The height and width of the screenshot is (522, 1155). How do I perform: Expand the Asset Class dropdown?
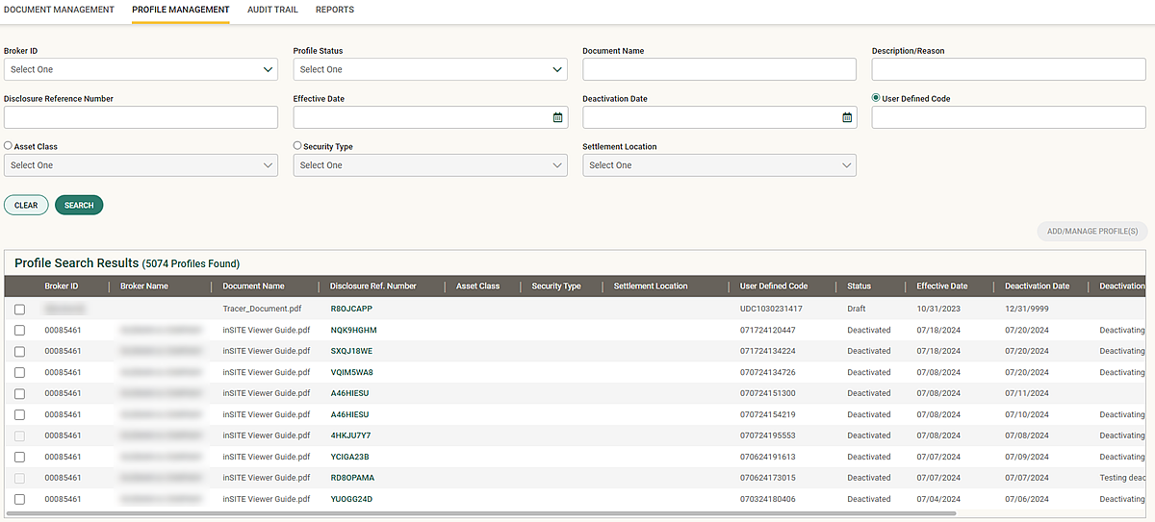click(x=141, y=165)
